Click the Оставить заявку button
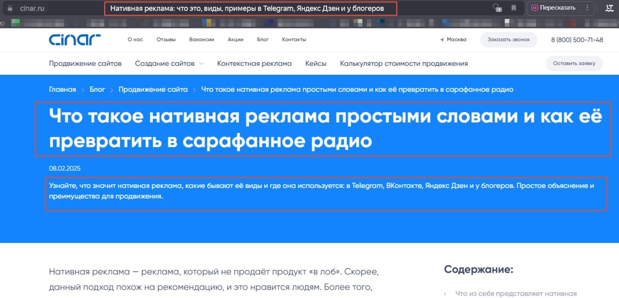Image resolution: width=619 pixels, height=298 pixels. pyautogui.click(x=574, y=63)
